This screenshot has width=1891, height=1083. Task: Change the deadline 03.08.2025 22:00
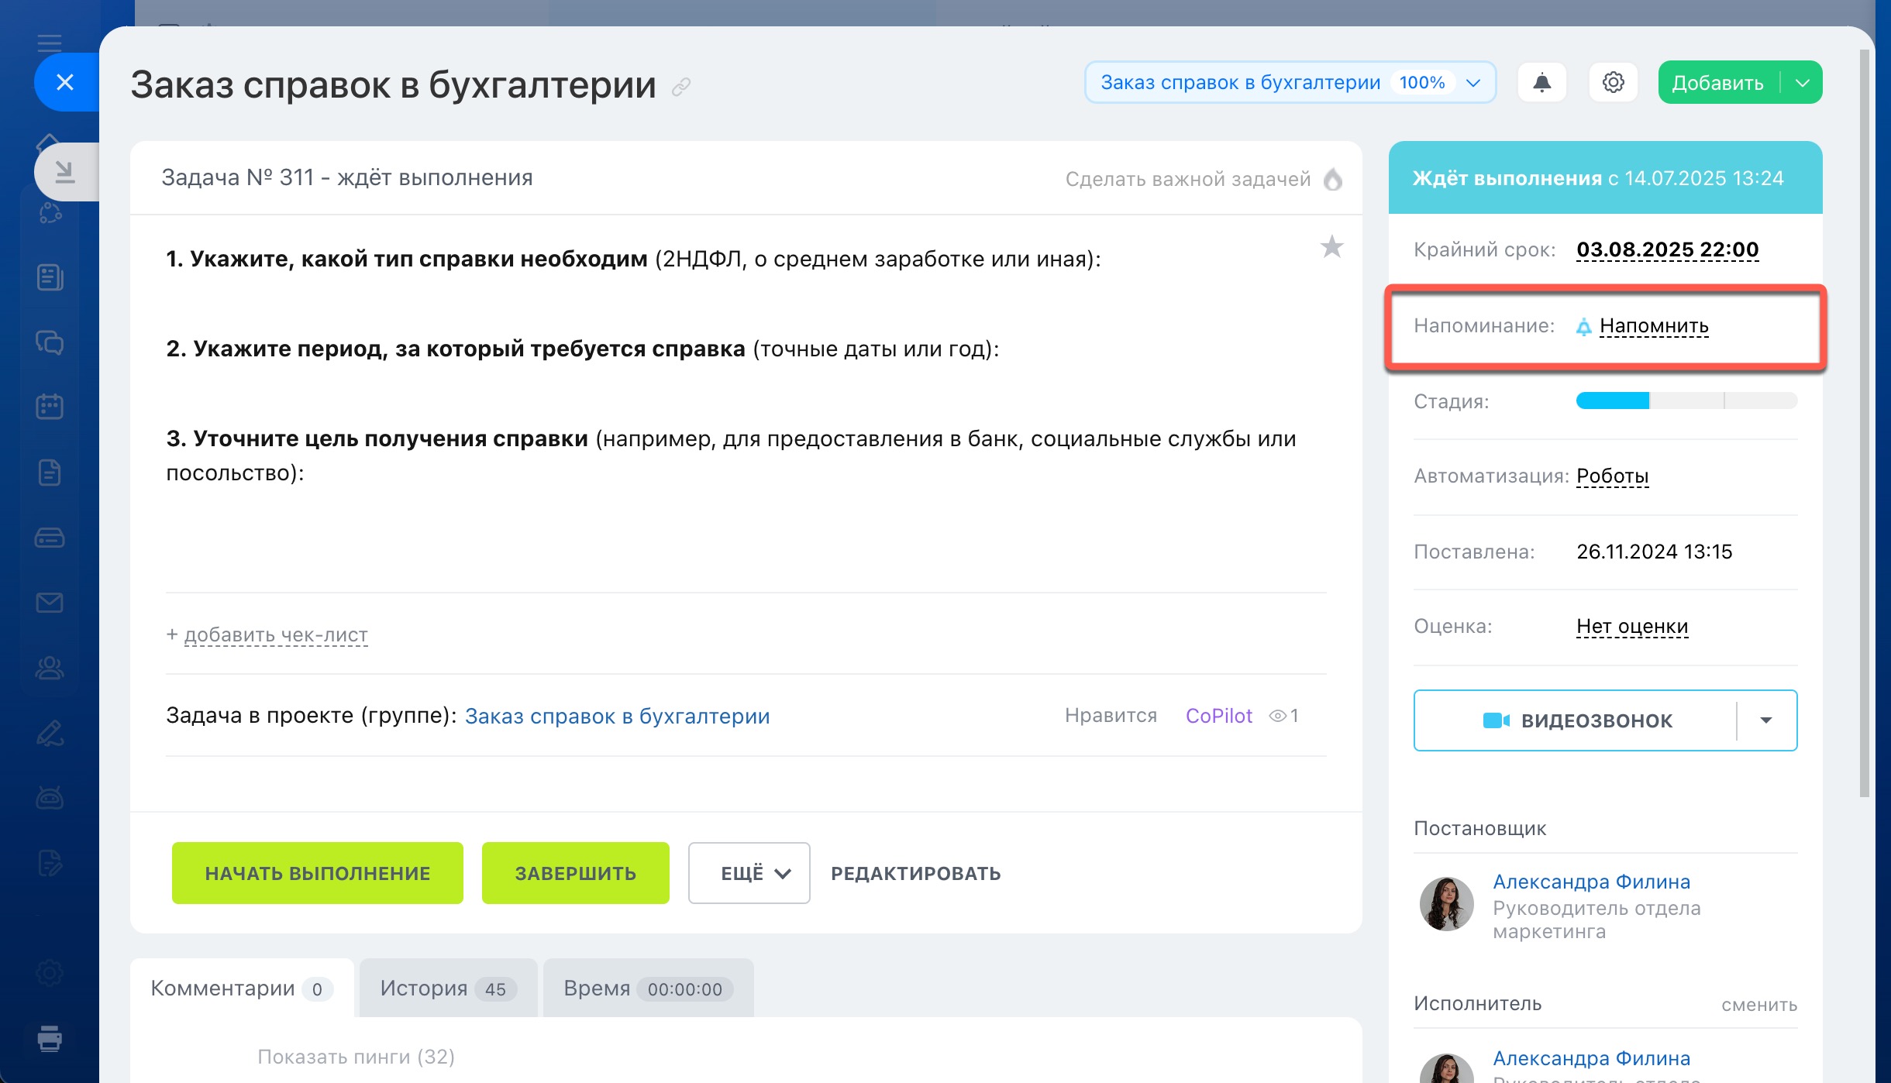point(1668,249)
